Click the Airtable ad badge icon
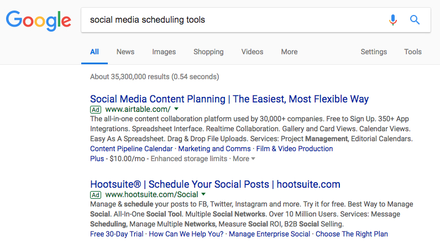This screenshot has height=247, width=440. (x=96, y=110)
